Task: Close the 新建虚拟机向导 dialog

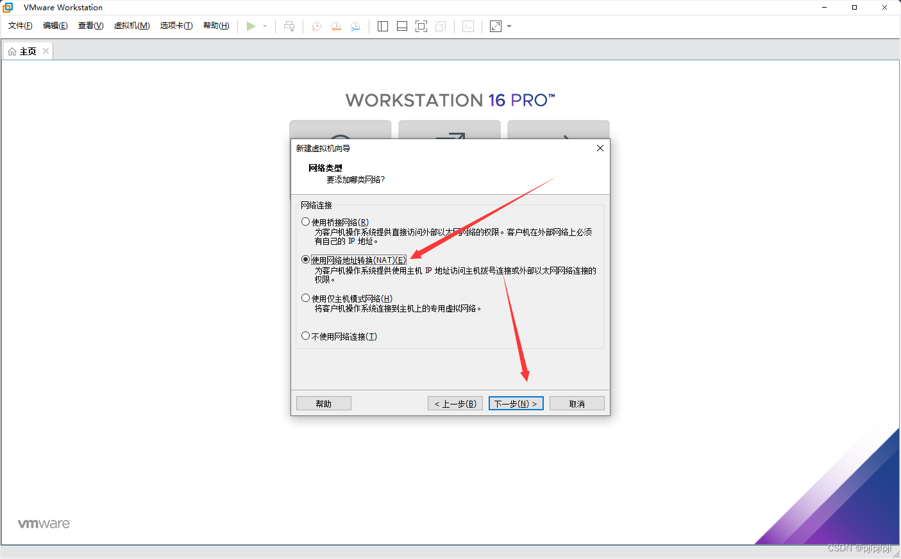Action: click(x=600, y=148)
